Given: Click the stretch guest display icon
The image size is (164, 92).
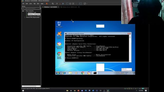Looking at the screenshot, I should [x=85, y=4].
